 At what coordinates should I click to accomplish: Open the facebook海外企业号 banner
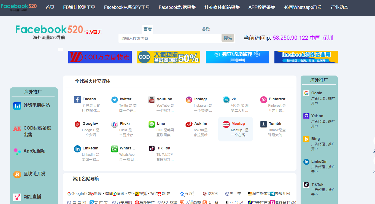click(306, 57)
